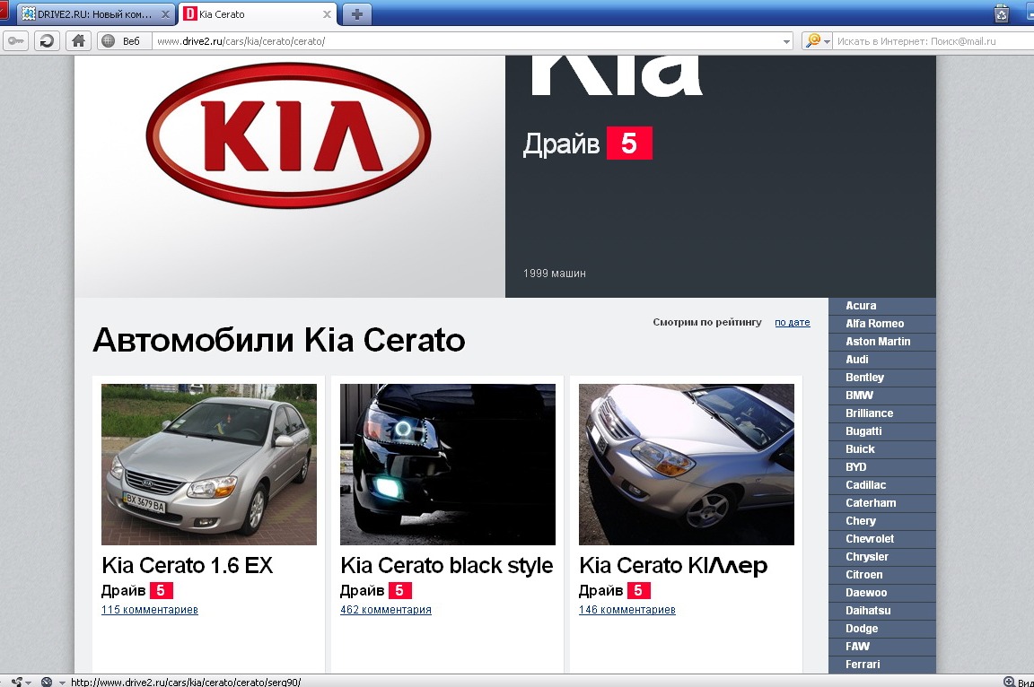Choose BYD in brand list

pos(881,467)
